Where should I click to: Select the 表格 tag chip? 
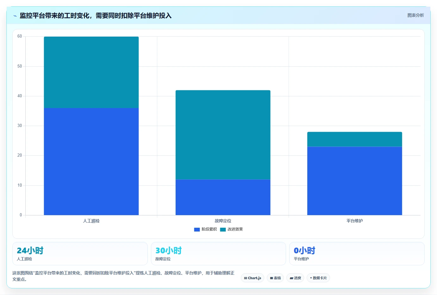pyautogui.click(x=275, y=278)
